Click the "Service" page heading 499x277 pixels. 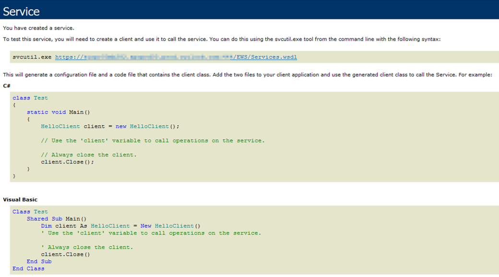pyautogui.click(x=22, y=11)
